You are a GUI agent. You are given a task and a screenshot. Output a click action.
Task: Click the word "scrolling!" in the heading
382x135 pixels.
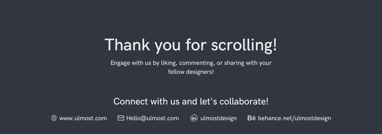[x=244, y=45]
